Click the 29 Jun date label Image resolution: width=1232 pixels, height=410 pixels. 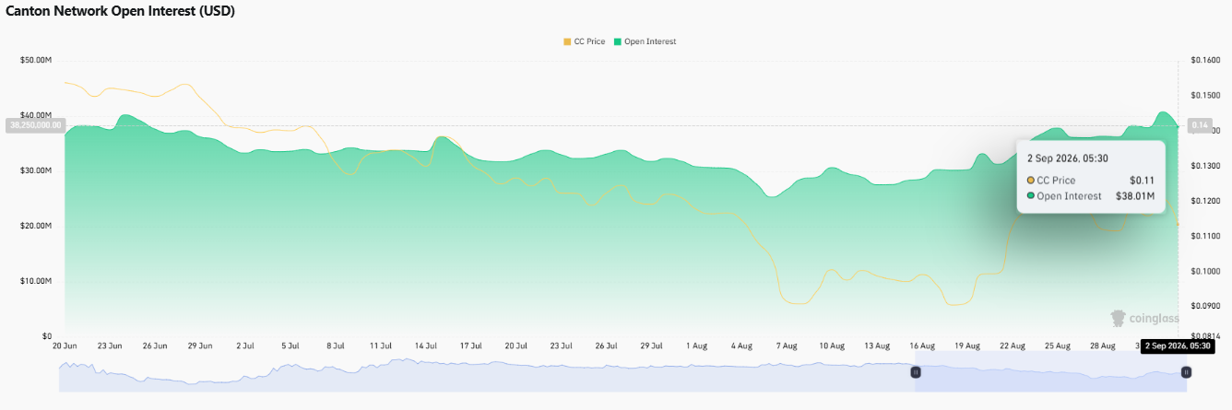tap(200, 346)
